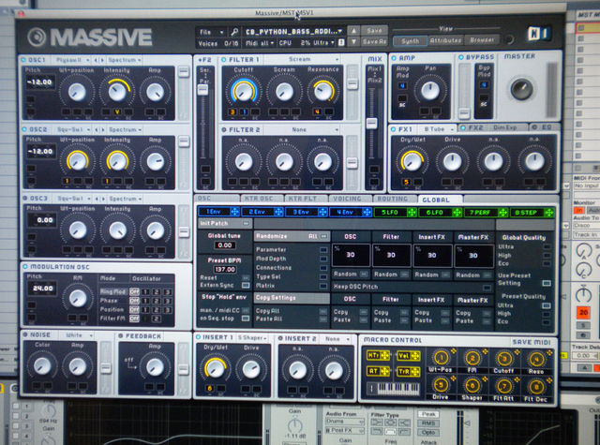
Task: Click the 1Env modulation cross handle
Action: pyautogui.click(x=234, y=212)
